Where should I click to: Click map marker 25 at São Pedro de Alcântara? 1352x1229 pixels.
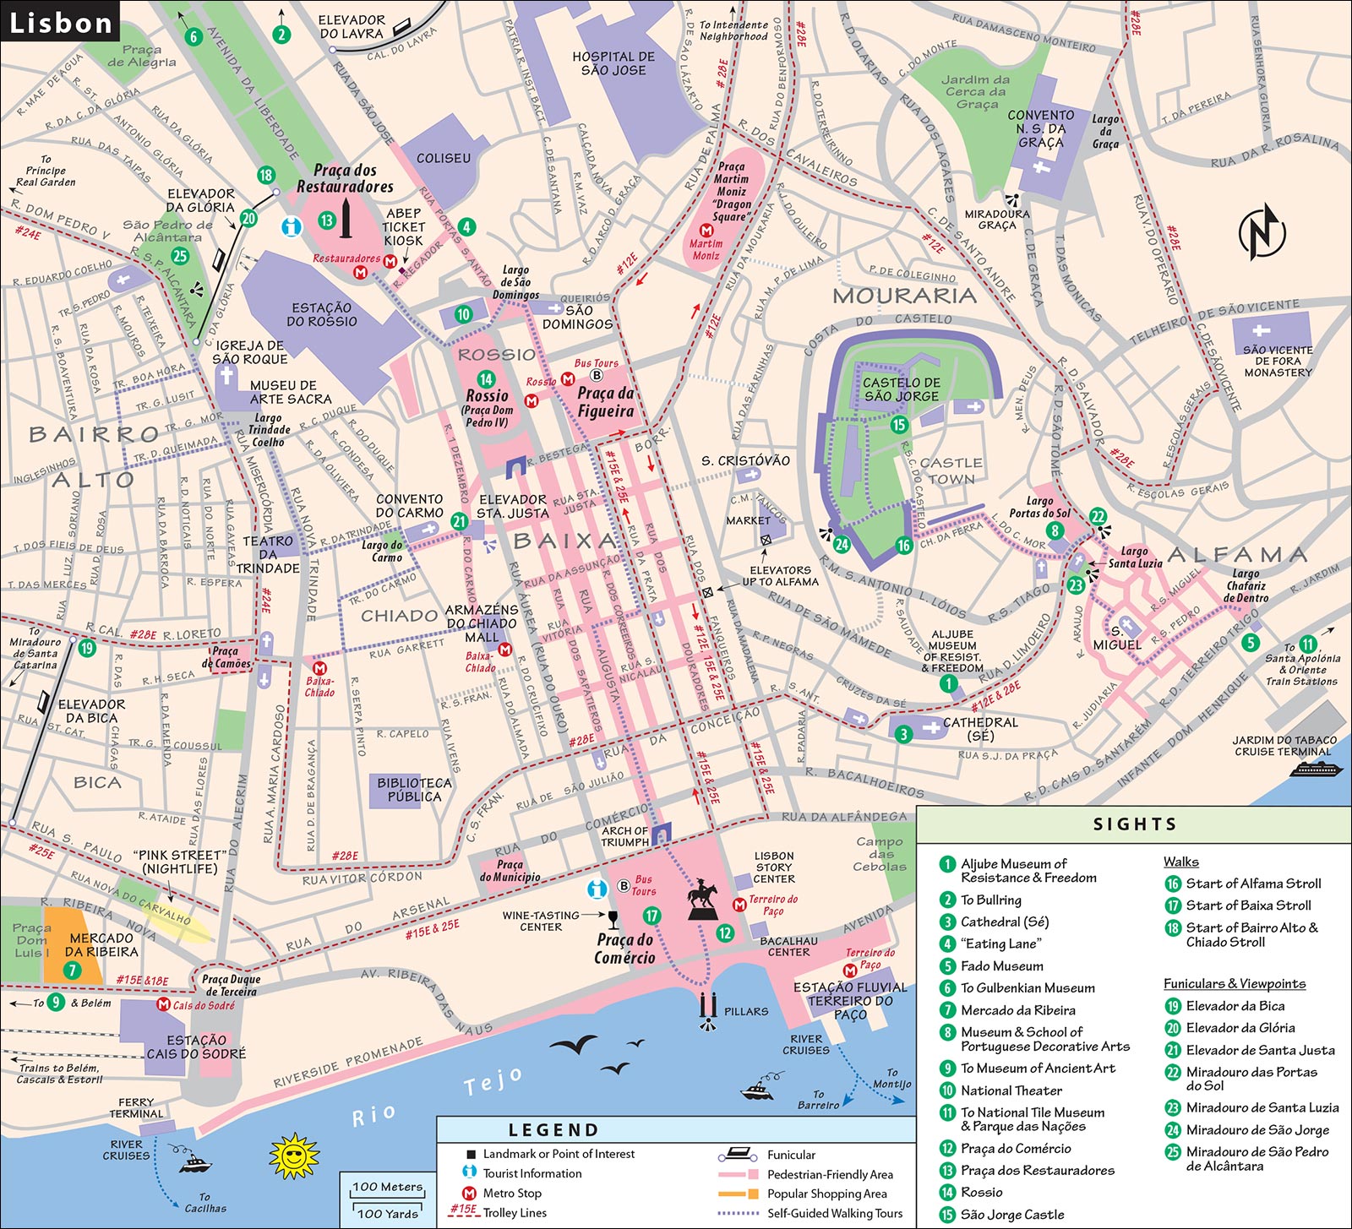pos(180,256)
